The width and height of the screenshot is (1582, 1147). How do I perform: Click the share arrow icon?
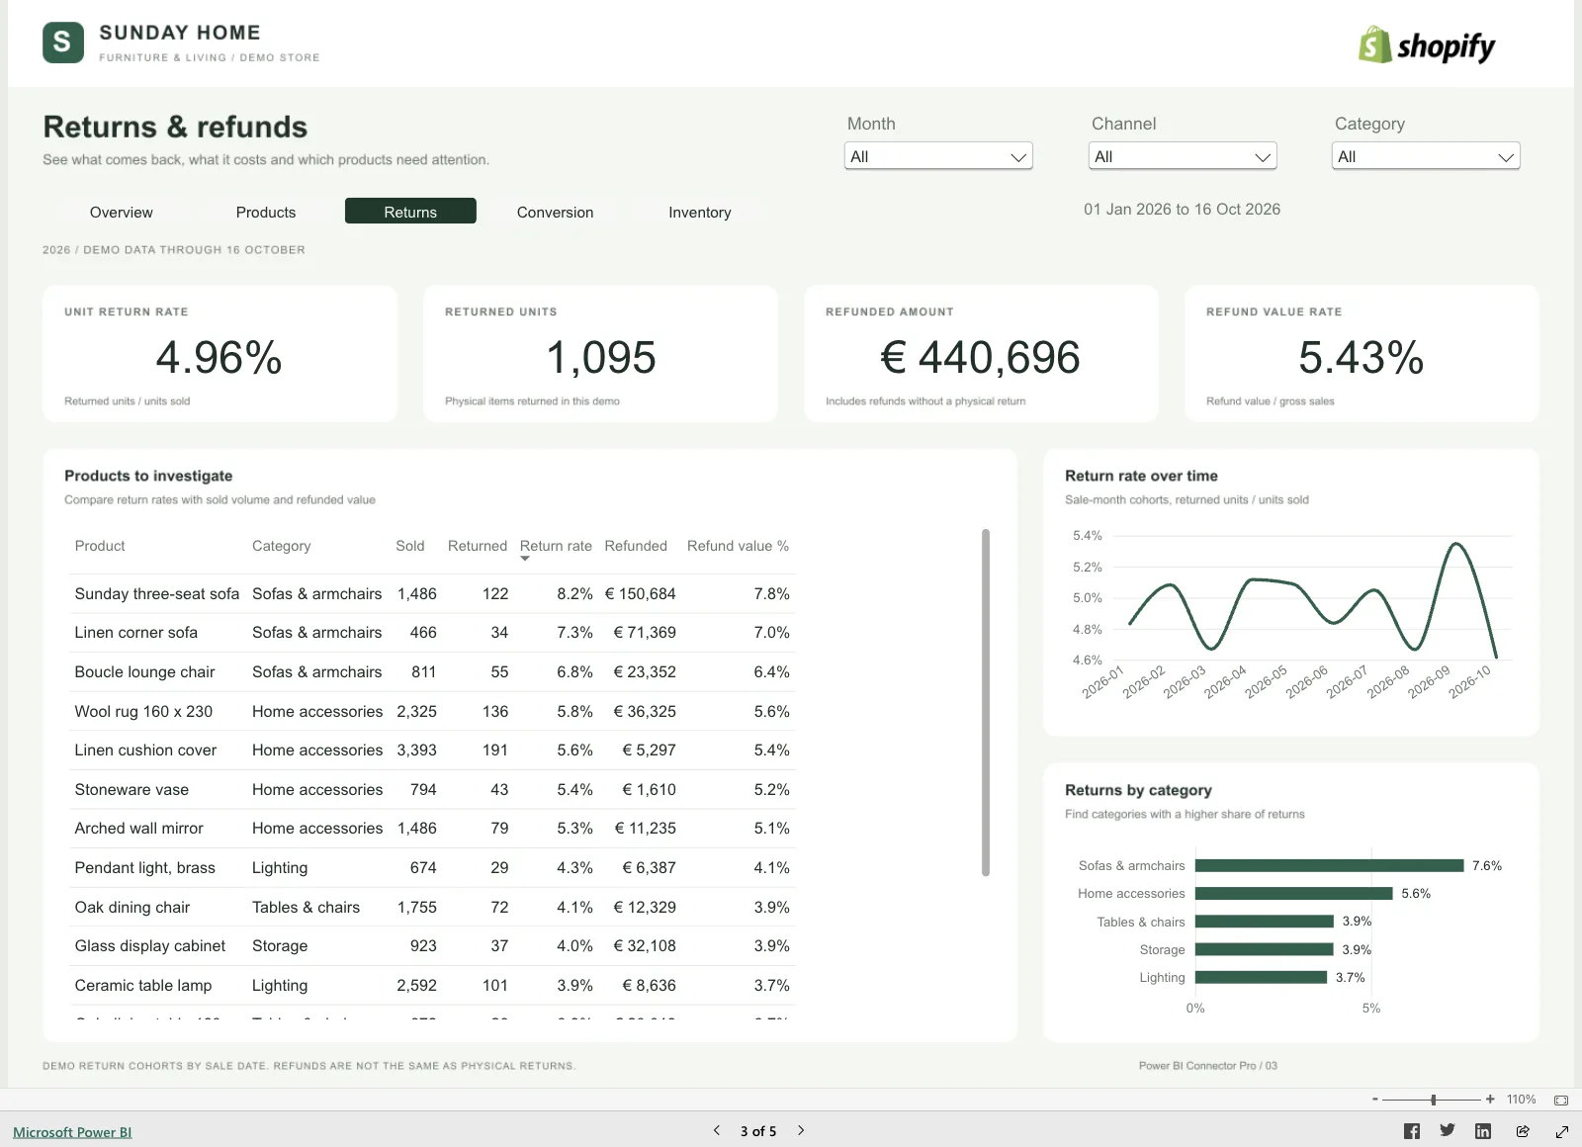pos(1523,1131)
